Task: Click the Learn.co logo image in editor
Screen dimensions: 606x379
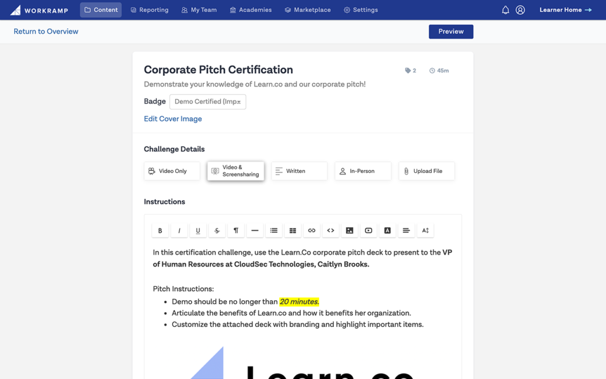Action: tap(302, 363)
